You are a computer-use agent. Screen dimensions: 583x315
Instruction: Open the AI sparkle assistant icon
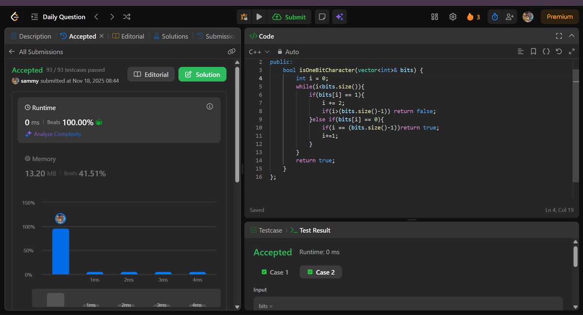(x=340, y=17)
